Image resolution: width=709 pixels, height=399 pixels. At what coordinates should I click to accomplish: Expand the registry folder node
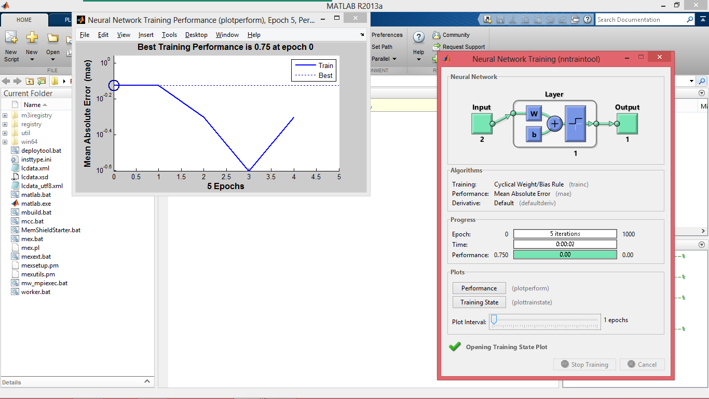(5, 124)
